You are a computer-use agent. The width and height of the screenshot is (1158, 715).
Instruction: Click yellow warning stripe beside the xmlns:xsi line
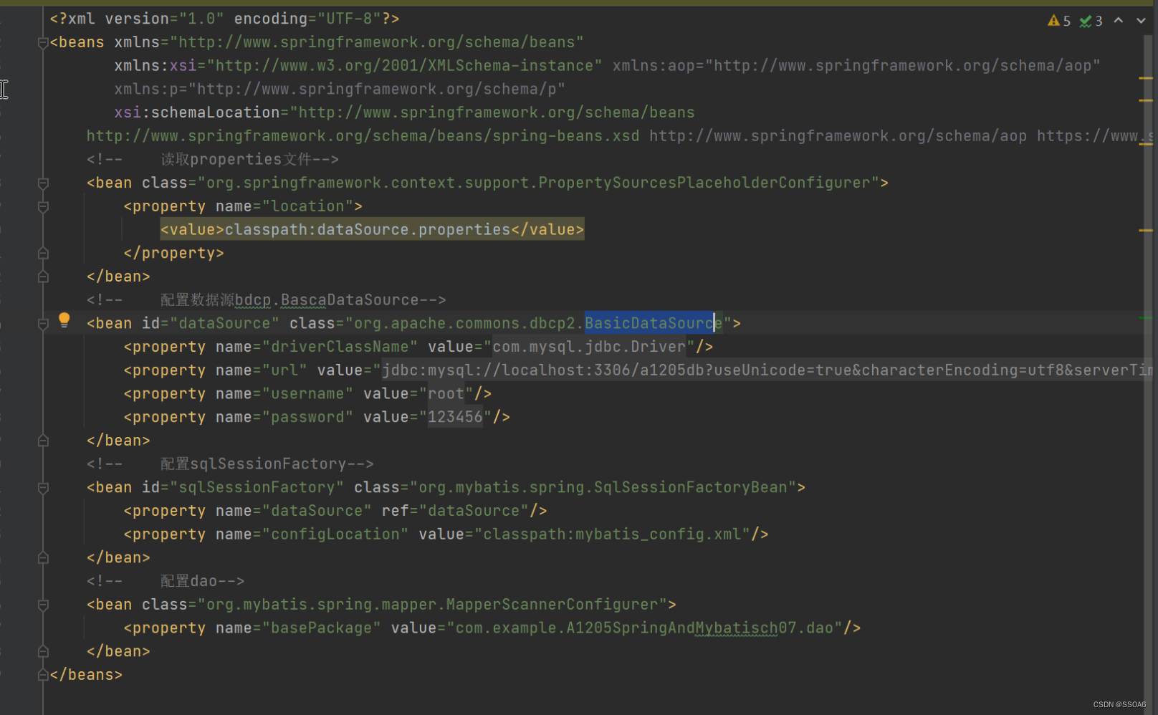(x=1146, y=77)
